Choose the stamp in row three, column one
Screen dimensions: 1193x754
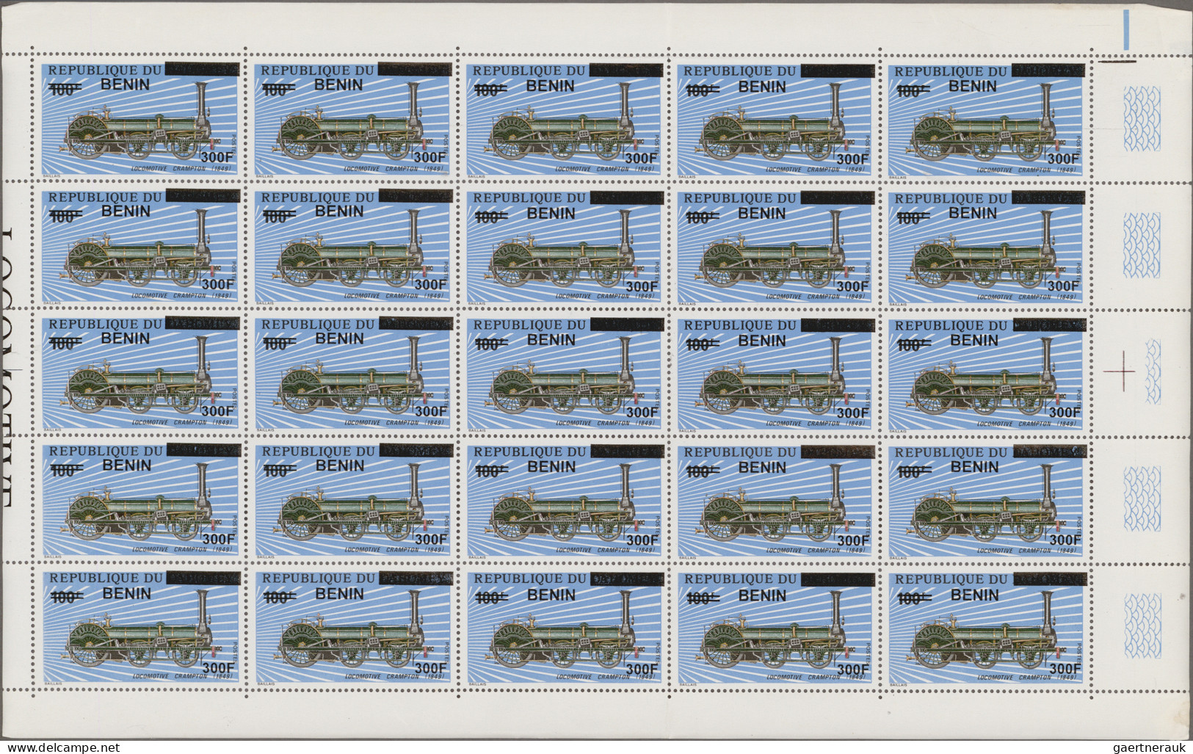pos(141,372)
